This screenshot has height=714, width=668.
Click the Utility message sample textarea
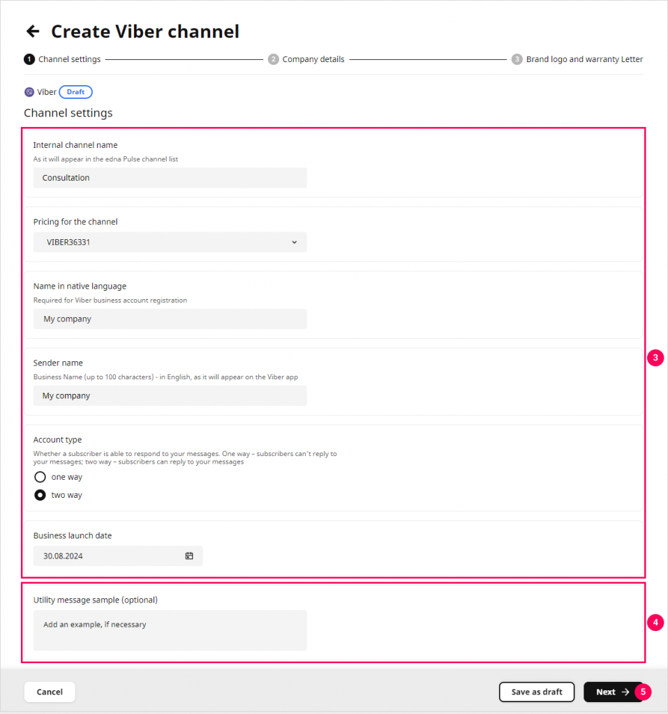click(170, 630)
